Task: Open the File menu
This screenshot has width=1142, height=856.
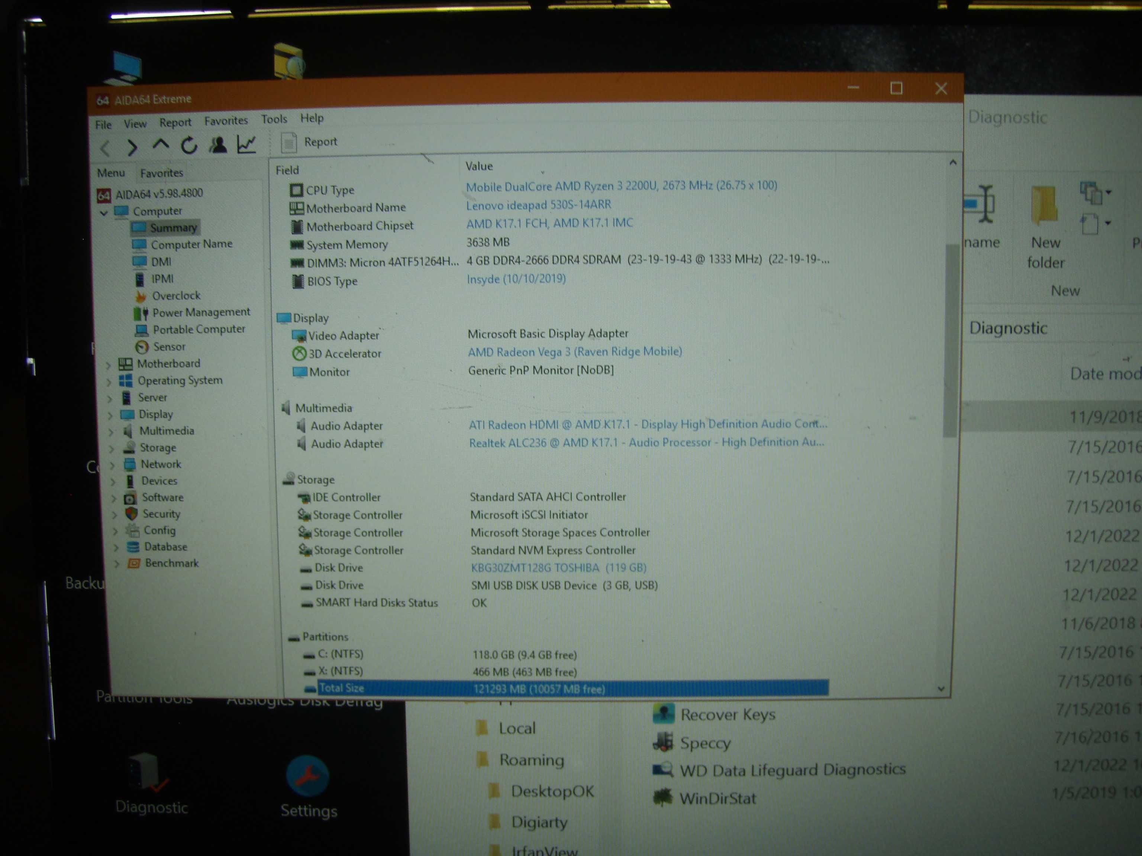Action: pos(103,124)
